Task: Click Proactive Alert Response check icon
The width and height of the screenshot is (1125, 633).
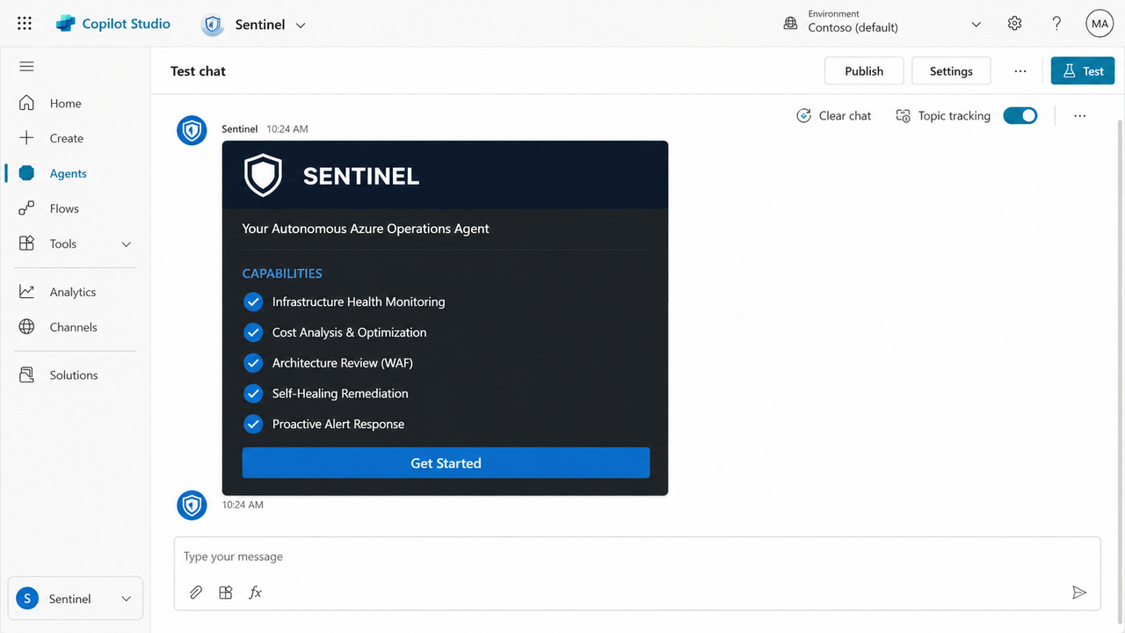Action: (x=253, y=424)
